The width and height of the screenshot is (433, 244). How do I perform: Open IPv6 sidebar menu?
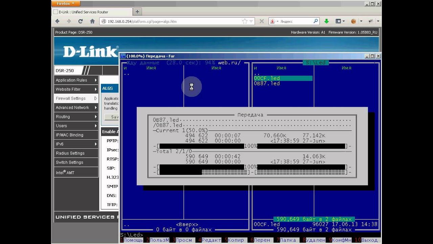[x=76, y=144]
